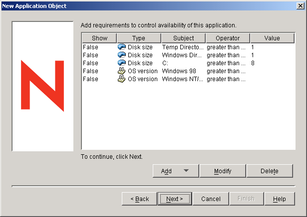
Task: Open Help for this wizard page
Action: click(x=280, y=199)
